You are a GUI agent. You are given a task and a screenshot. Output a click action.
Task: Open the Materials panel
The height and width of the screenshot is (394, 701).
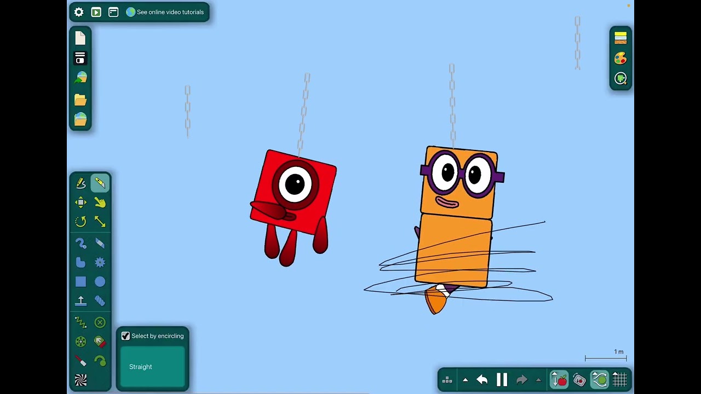620,38
